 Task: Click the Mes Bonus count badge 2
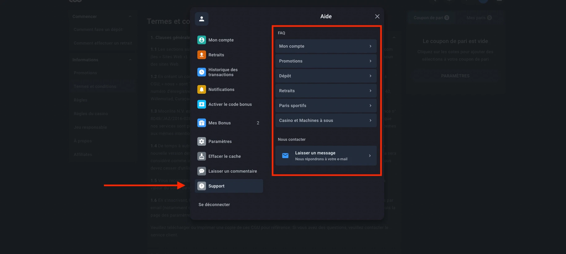click(x=258, y=123)
